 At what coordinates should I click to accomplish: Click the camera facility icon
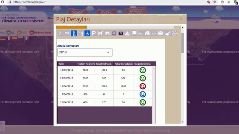[120, 33]
